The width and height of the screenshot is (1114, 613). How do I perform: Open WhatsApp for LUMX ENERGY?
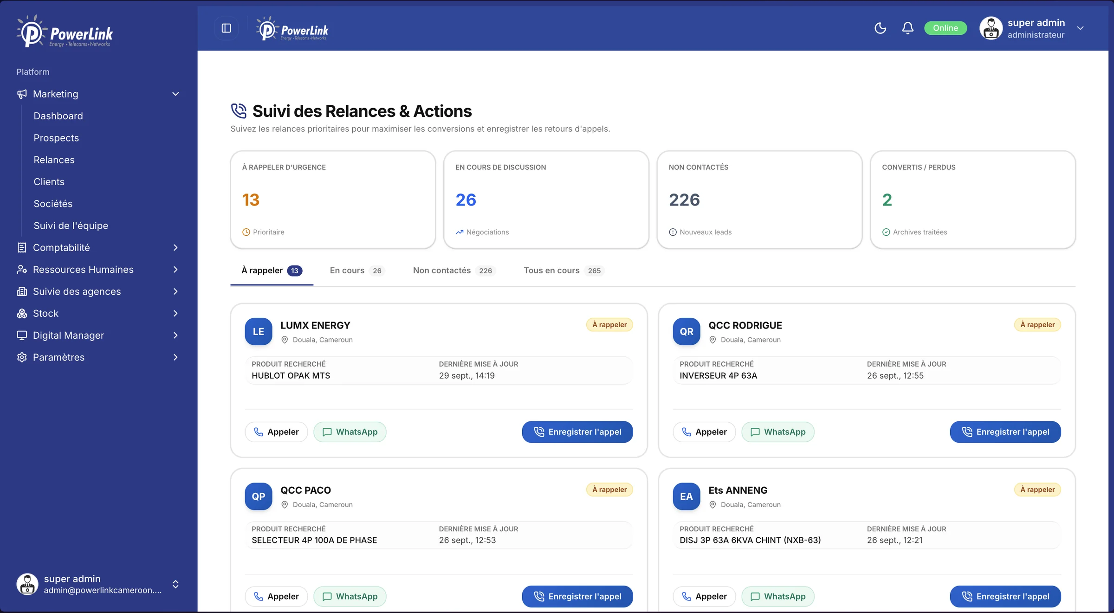click(350, 432)
